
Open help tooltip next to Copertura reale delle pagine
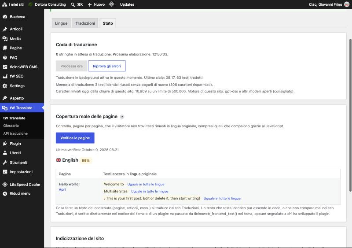point(122,117)
